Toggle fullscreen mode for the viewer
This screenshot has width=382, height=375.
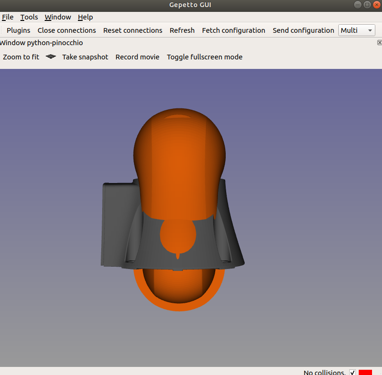pyautogui.click(x=204, y=57)
